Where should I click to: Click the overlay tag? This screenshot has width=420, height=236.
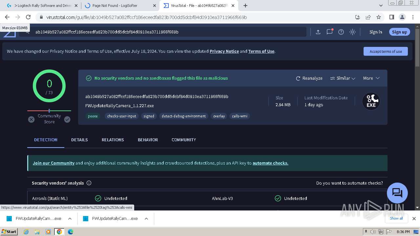(x=219, y=116)
